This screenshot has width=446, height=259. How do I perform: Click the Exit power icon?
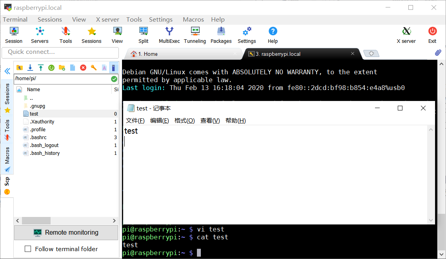coord(432,35)
